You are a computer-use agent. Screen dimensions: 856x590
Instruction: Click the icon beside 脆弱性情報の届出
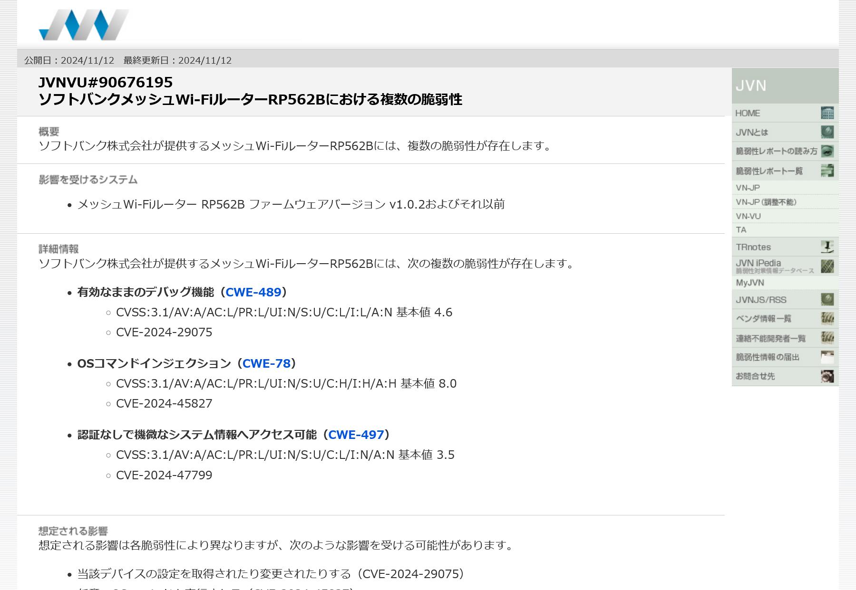(827, 357)
